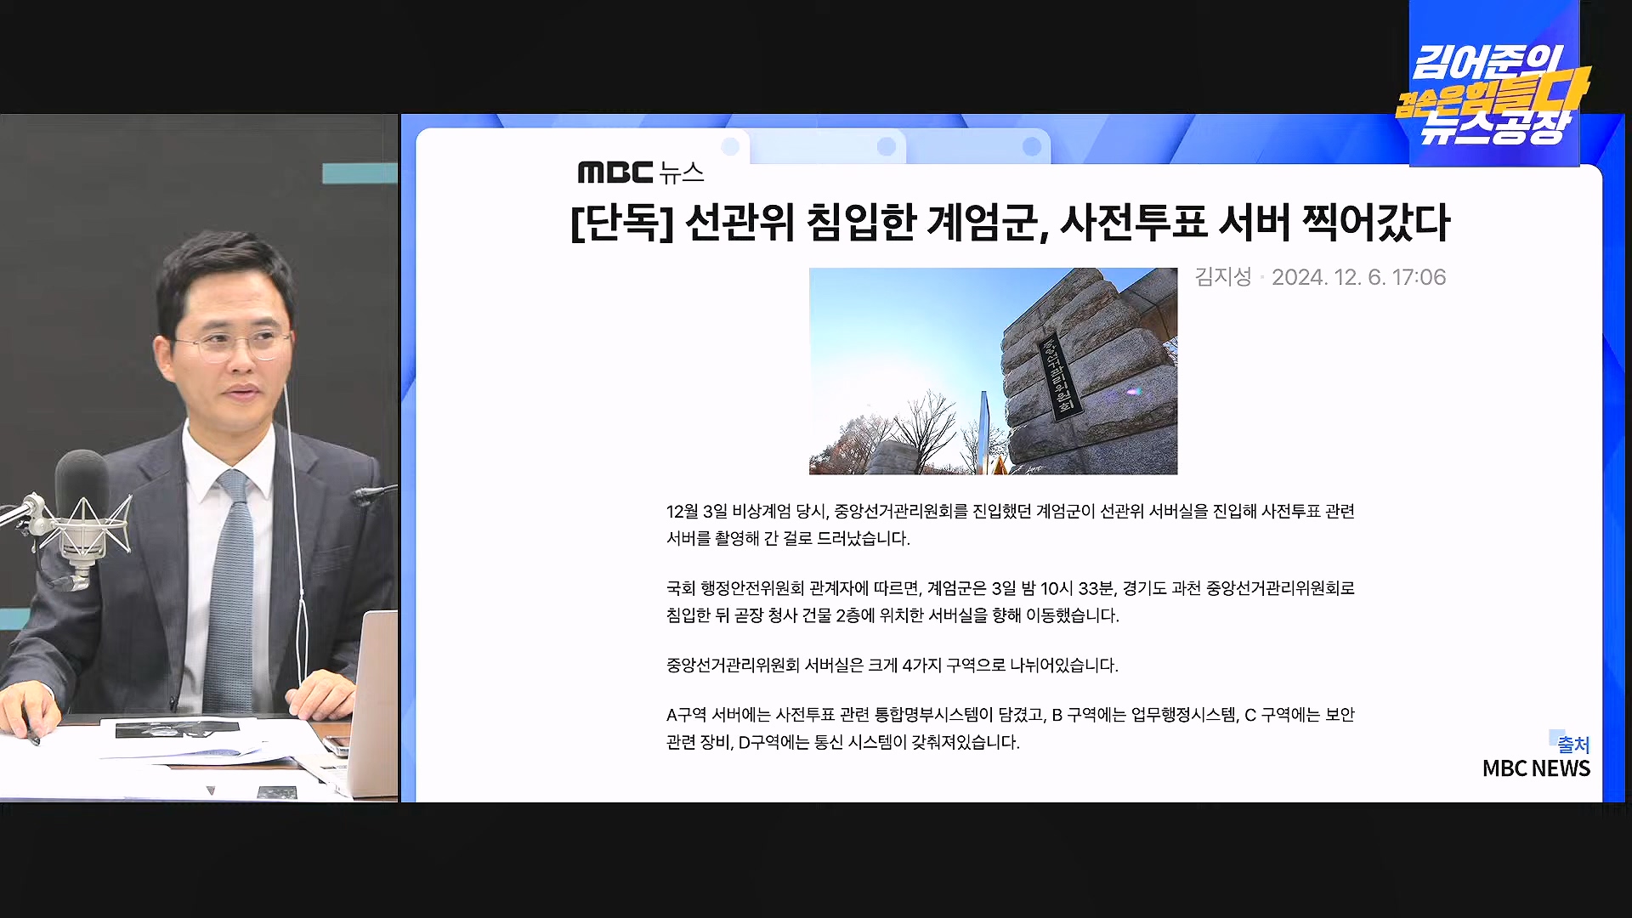The height and width of the screenshot is (918, 1632).
Task: Click the host video feed
Action: (x=199, y=457)
